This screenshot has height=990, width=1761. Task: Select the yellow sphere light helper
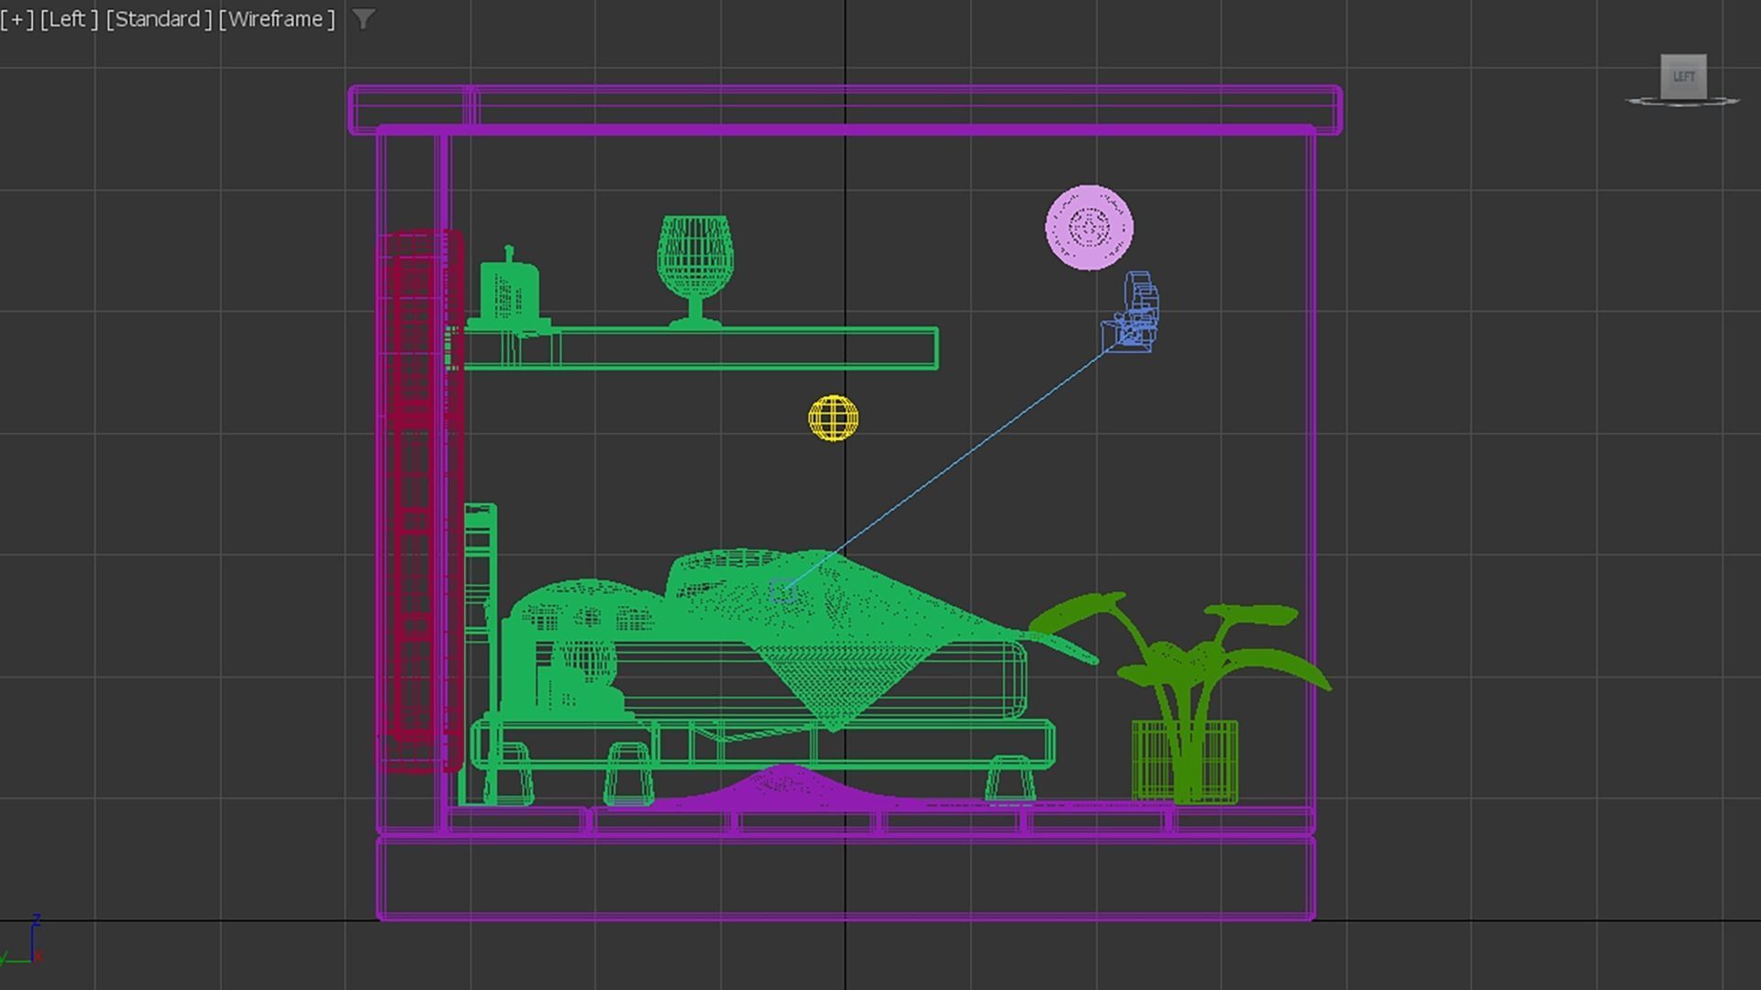[833, 419]
